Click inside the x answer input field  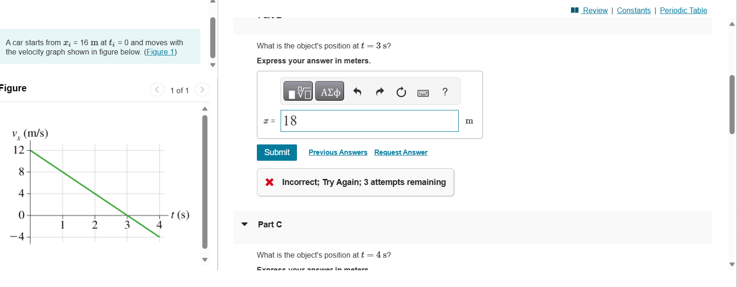(x=369, y=121)
